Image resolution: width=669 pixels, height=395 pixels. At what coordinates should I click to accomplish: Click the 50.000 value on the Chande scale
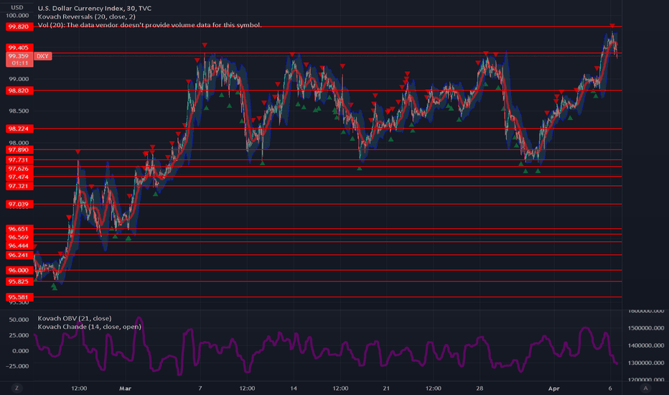19,320
